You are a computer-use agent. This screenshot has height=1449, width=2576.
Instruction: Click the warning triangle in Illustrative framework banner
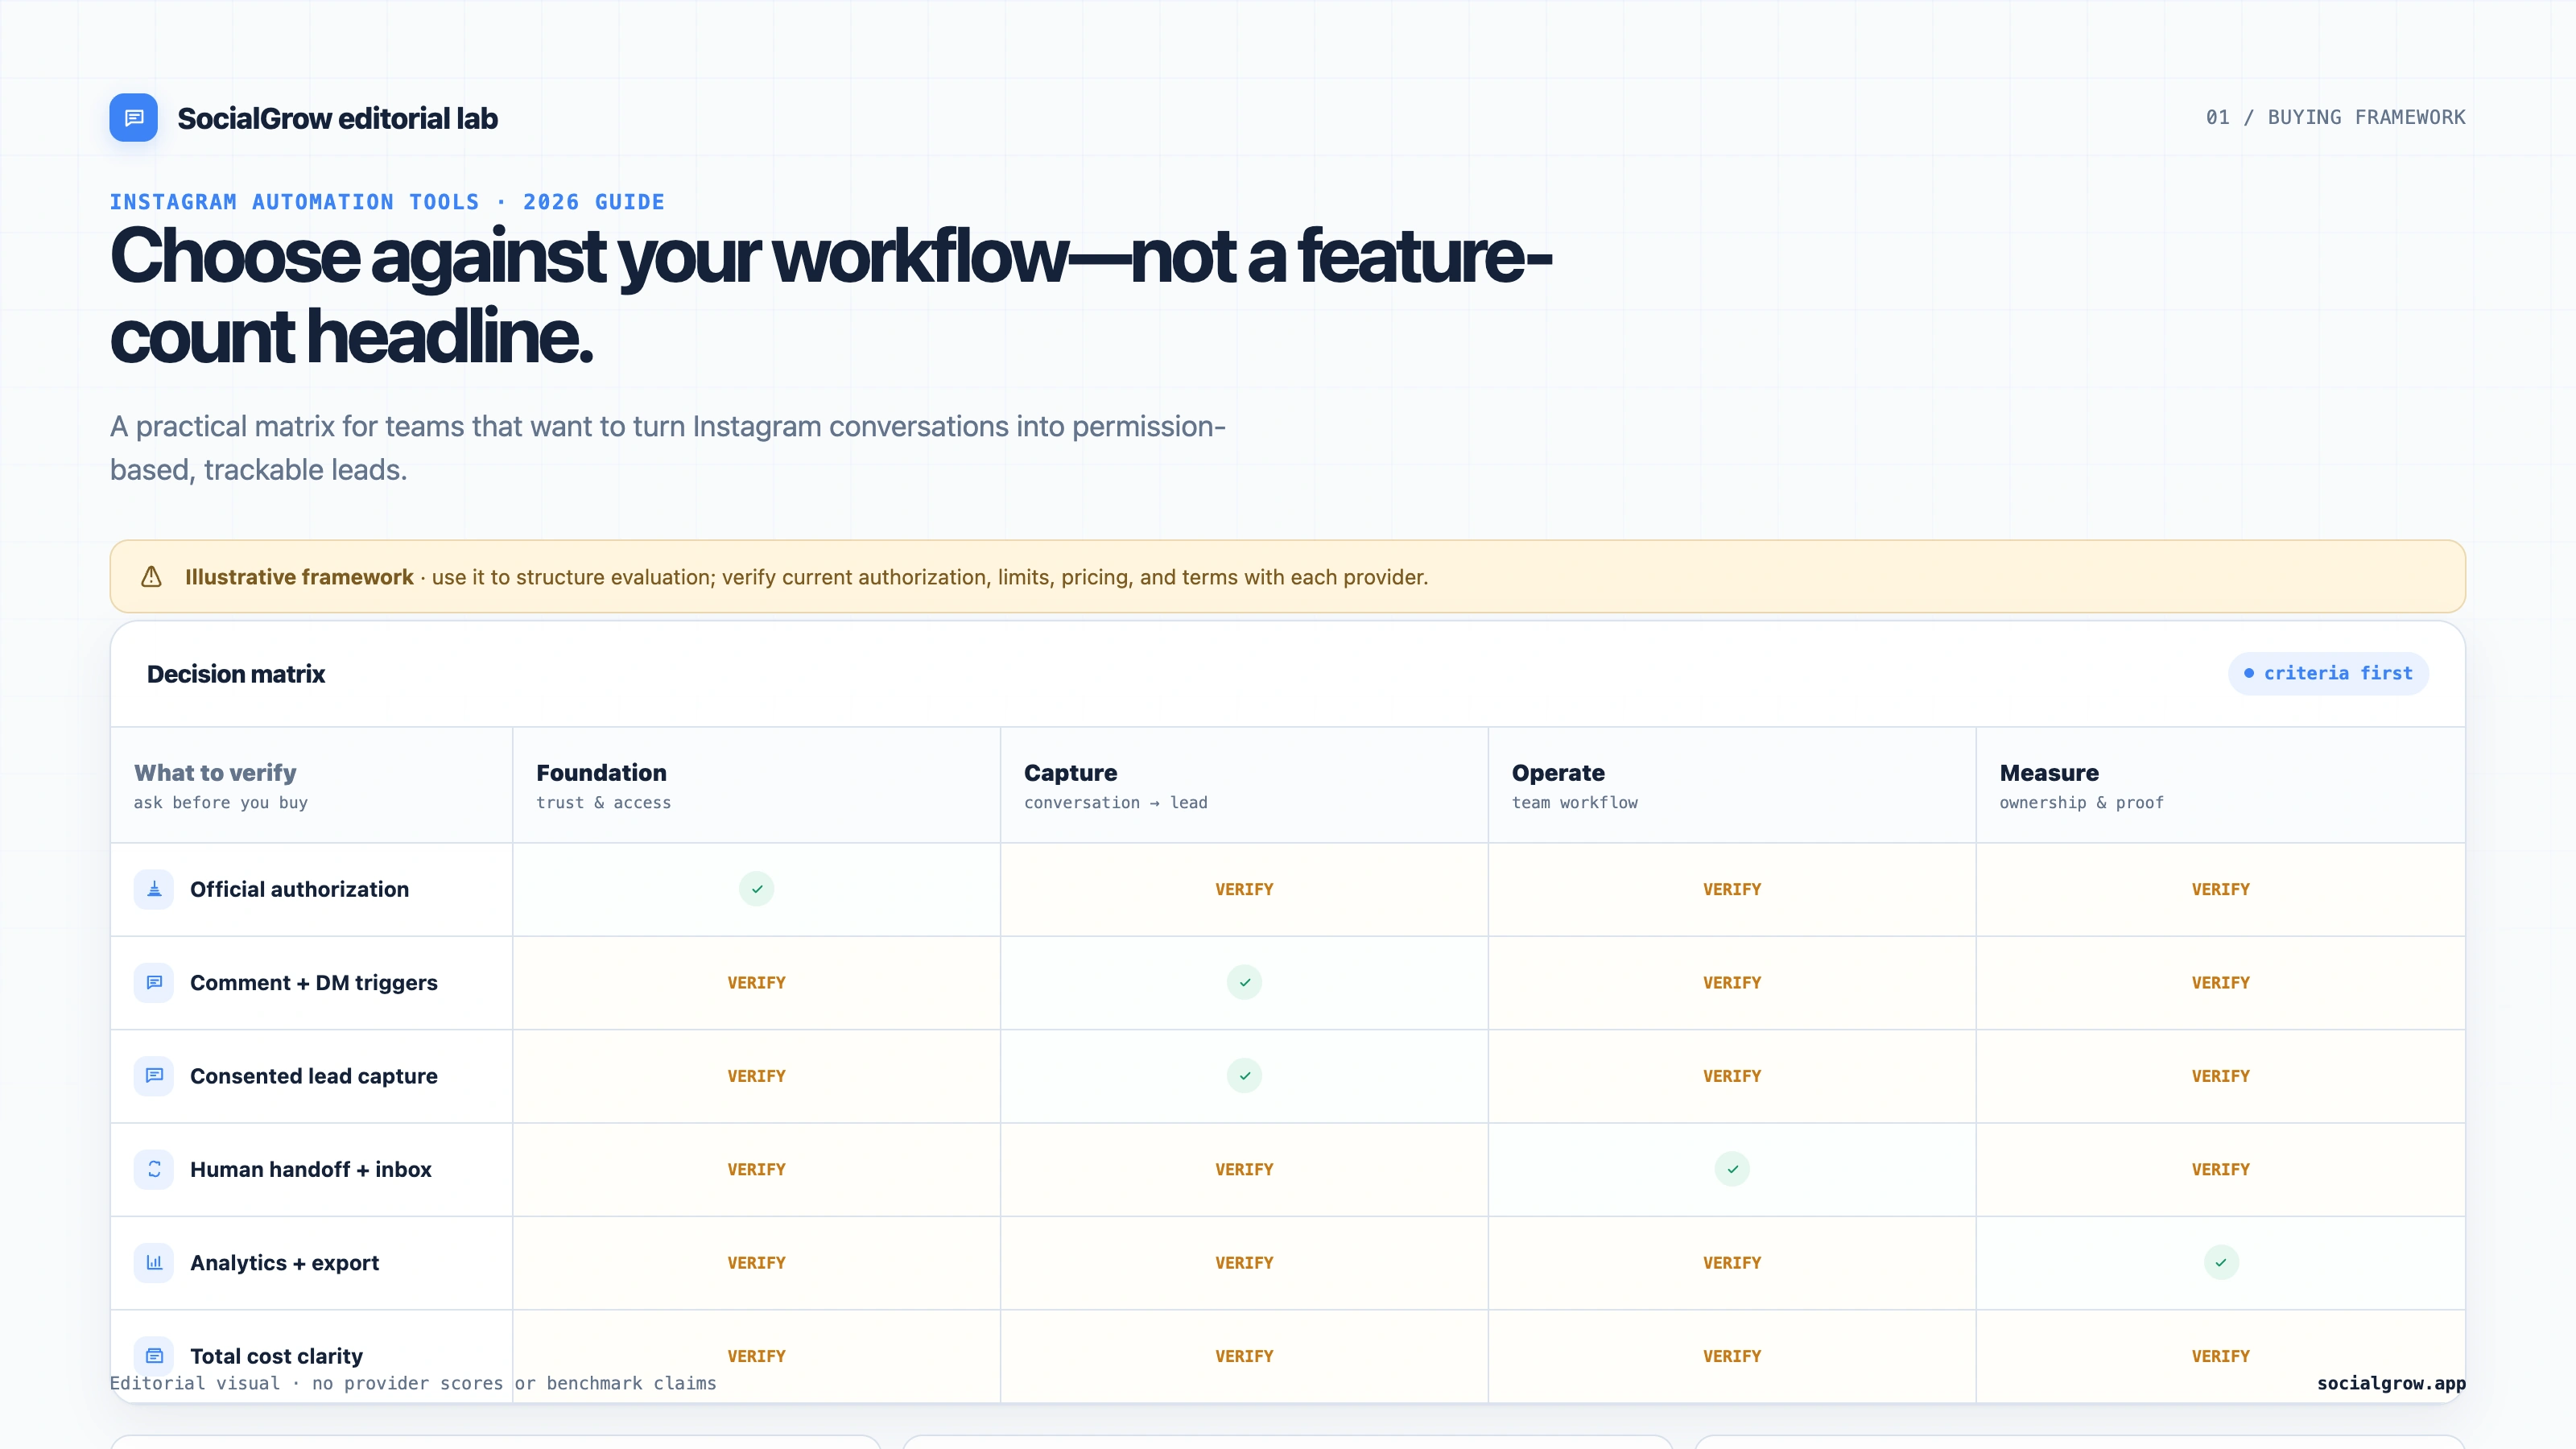tap(151, 577)
